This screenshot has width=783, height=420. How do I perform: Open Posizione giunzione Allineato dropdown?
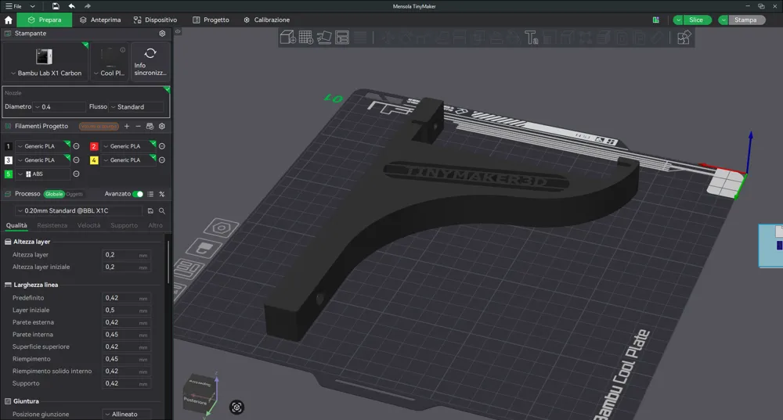pos(127,414)
